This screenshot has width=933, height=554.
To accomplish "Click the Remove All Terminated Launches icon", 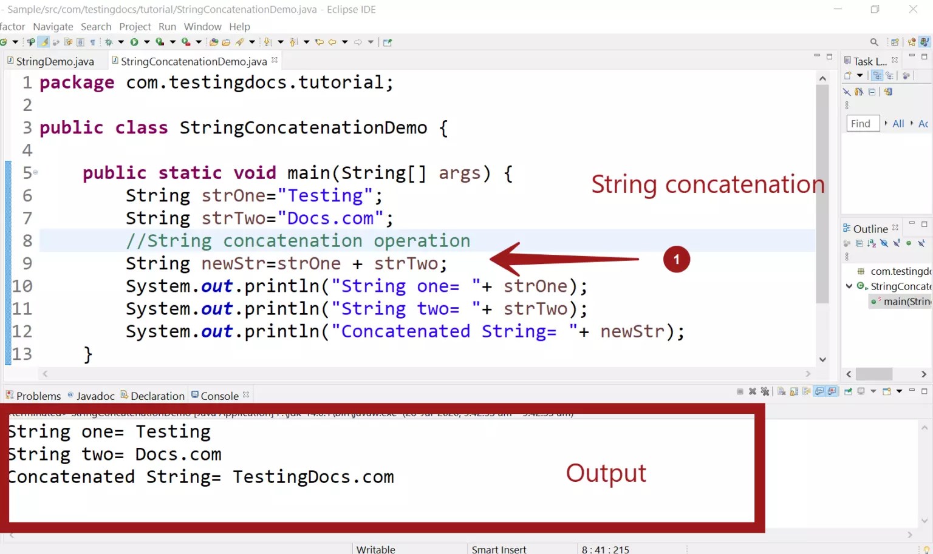I will pyautogui.click(x=765, y=391).
